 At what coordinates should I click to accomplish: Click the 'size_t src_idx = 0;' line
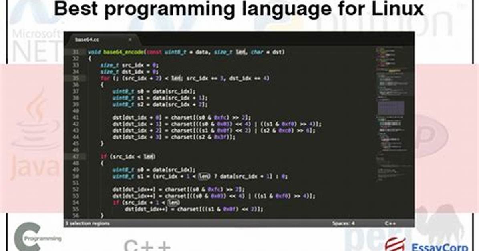130,65
